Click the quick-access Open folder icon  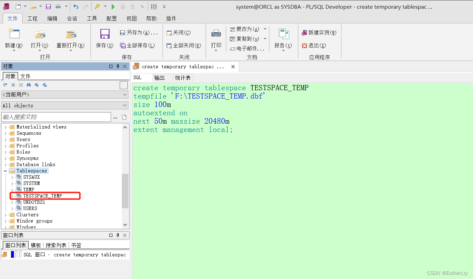pos(33,7)
